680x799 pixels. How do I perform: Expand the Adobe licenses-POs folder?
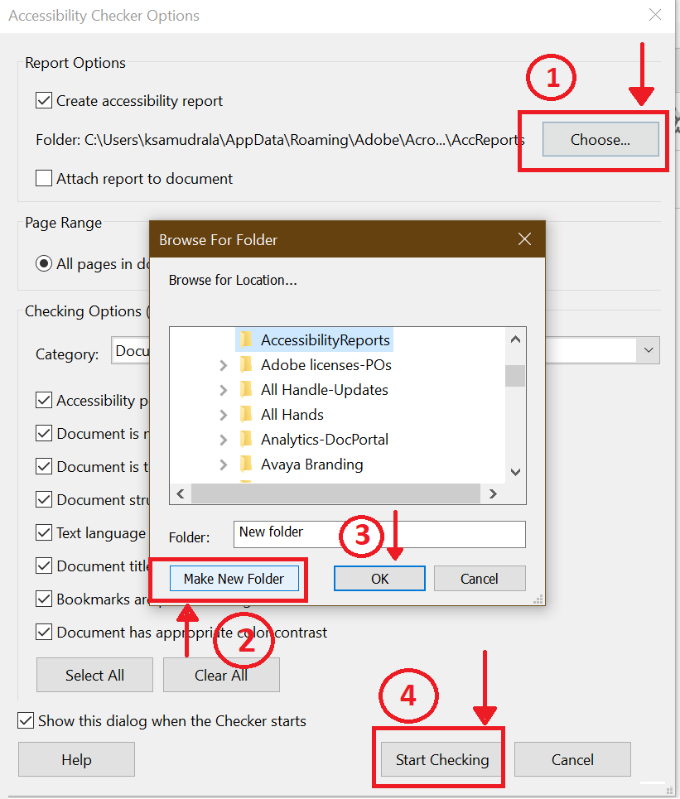coord(224,365)
